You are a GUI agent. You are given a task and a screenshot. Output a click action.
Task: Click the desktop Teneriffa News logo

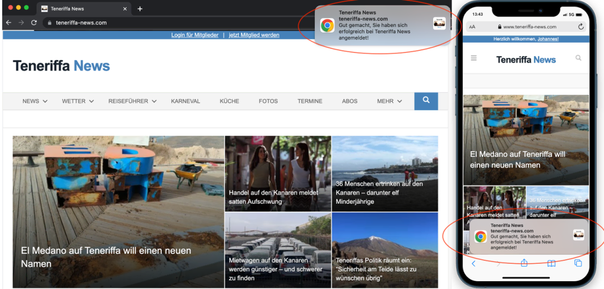click(x=62, y=66)
